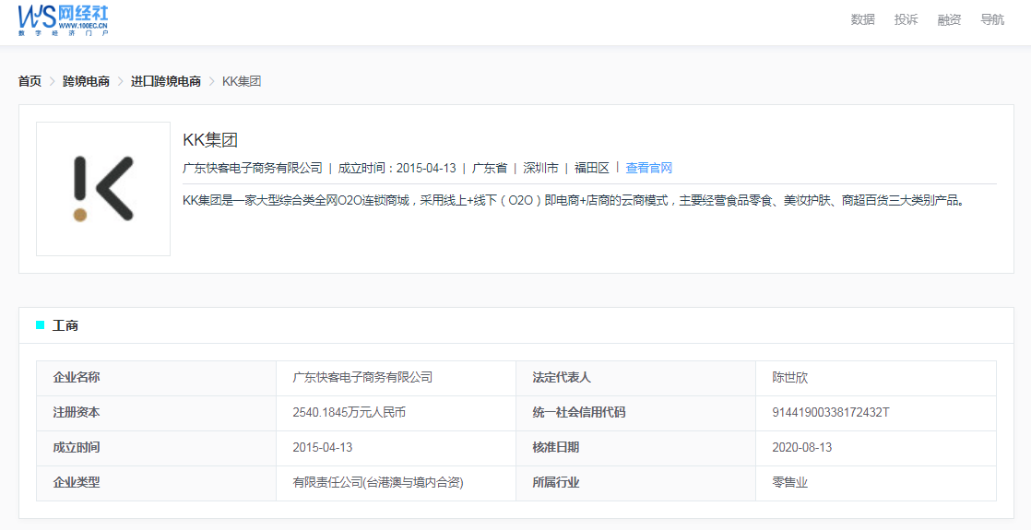Click the code 91441900338172432T
This screenshot has height=530, width=1031.
[x=831, y=412]
